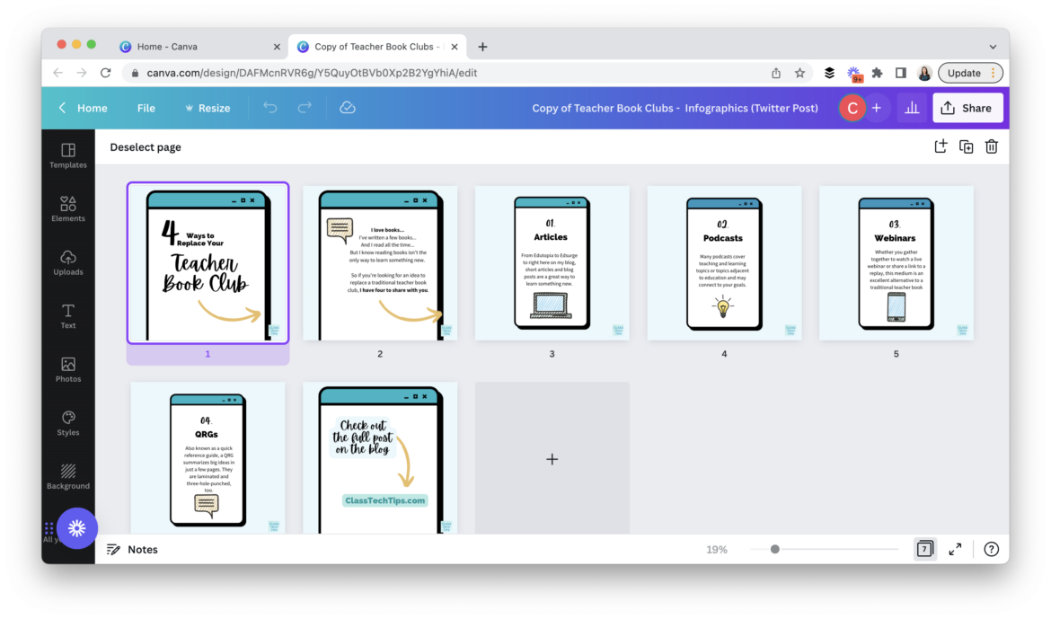Expand the browser tab overflow chevron
Viewport: 1051px width, 619px height.
pyautogui.click(x=993, y=46)
